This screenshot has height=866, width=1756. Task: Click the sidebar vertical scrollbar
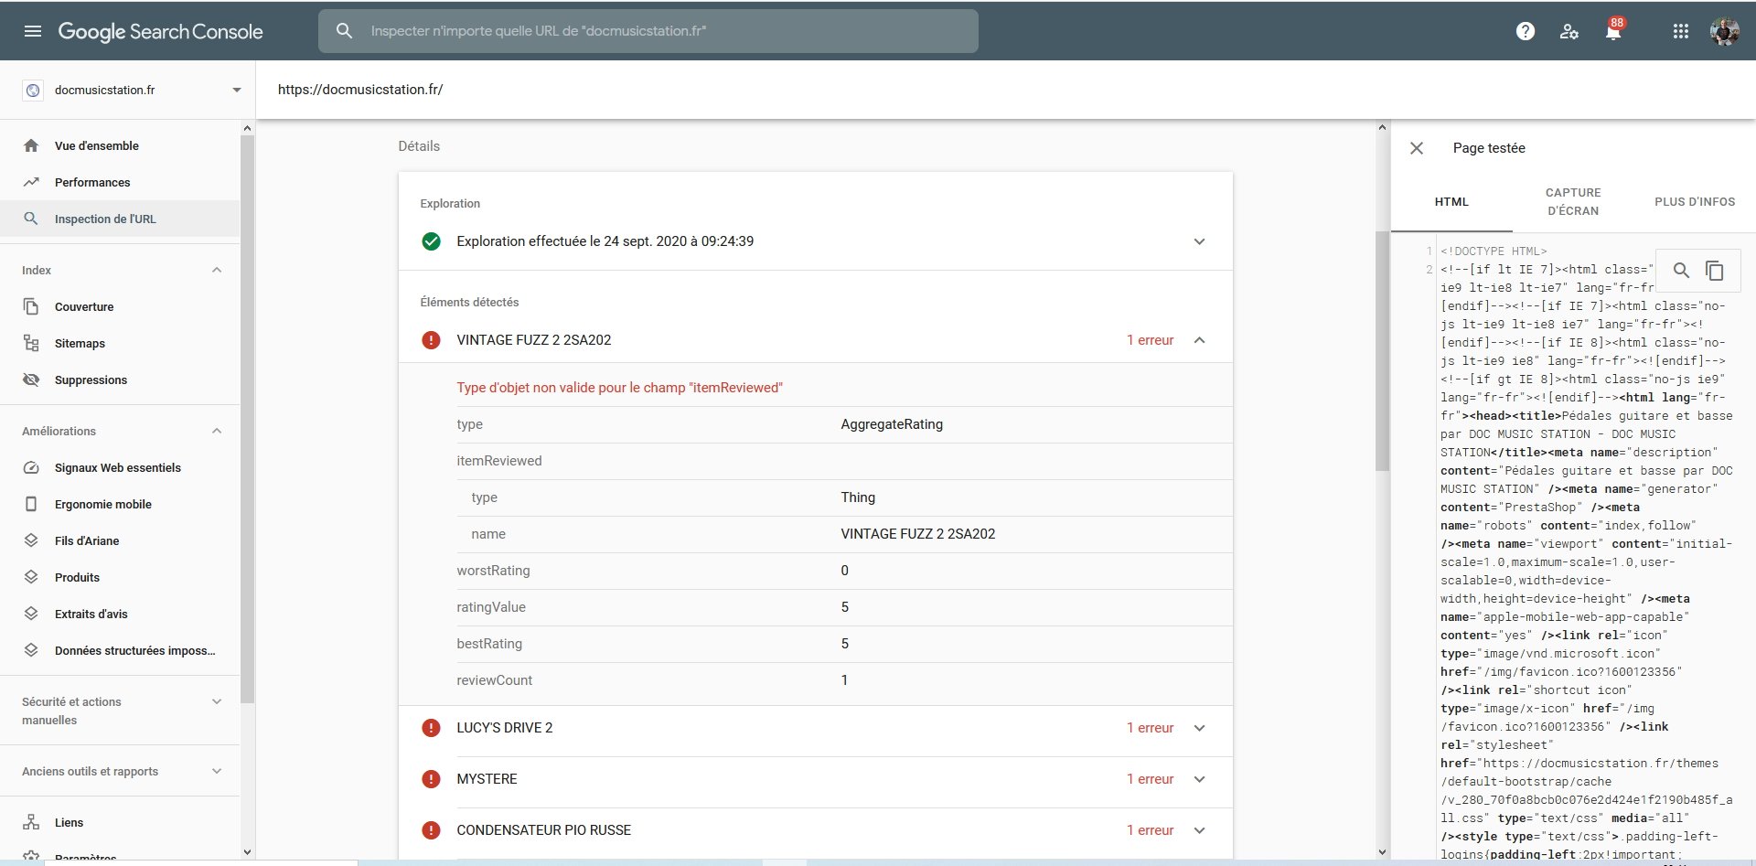247,421
